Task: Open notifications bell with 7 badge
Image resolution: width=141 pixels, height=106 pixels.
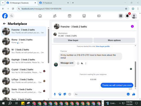Action: tap(127, 16)
